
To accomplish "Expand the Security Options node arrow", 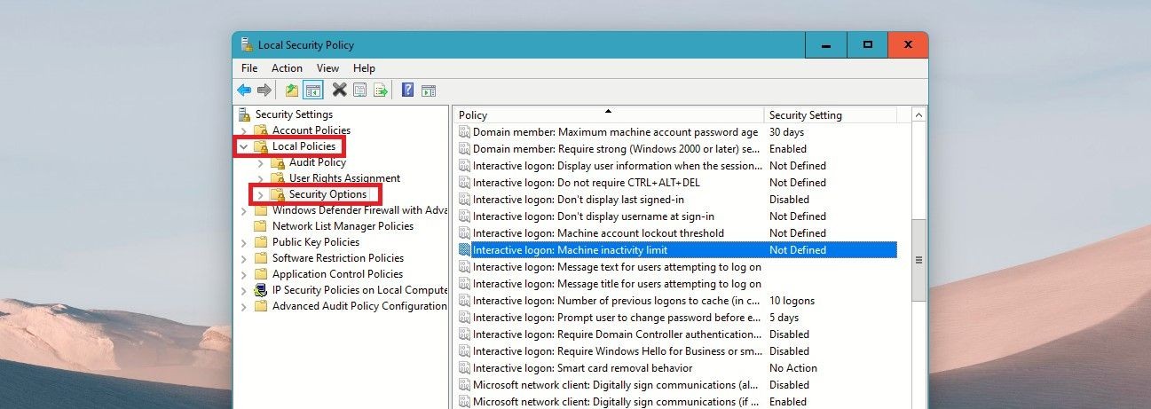I will pyautogui.click(x=260, y=194).
